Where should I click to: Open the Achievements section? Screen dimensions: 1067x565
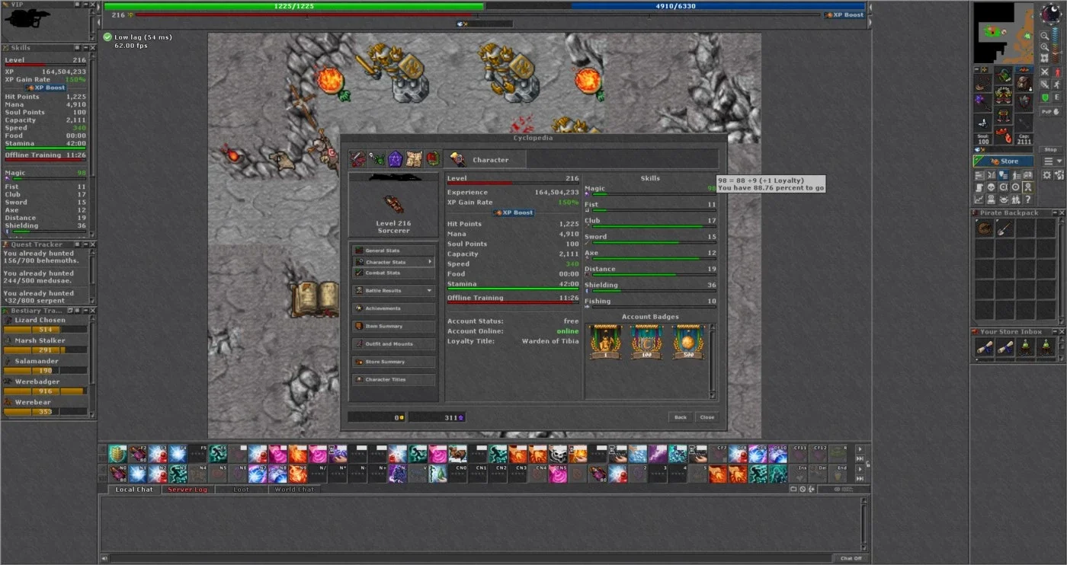point(394,308)
